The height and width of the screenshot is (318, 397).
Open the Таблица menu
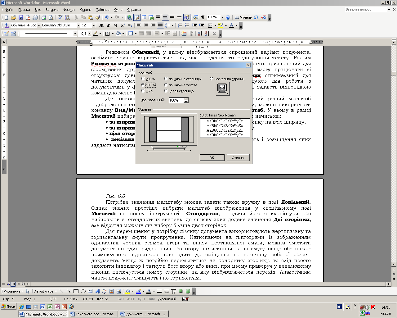(103, 10)
